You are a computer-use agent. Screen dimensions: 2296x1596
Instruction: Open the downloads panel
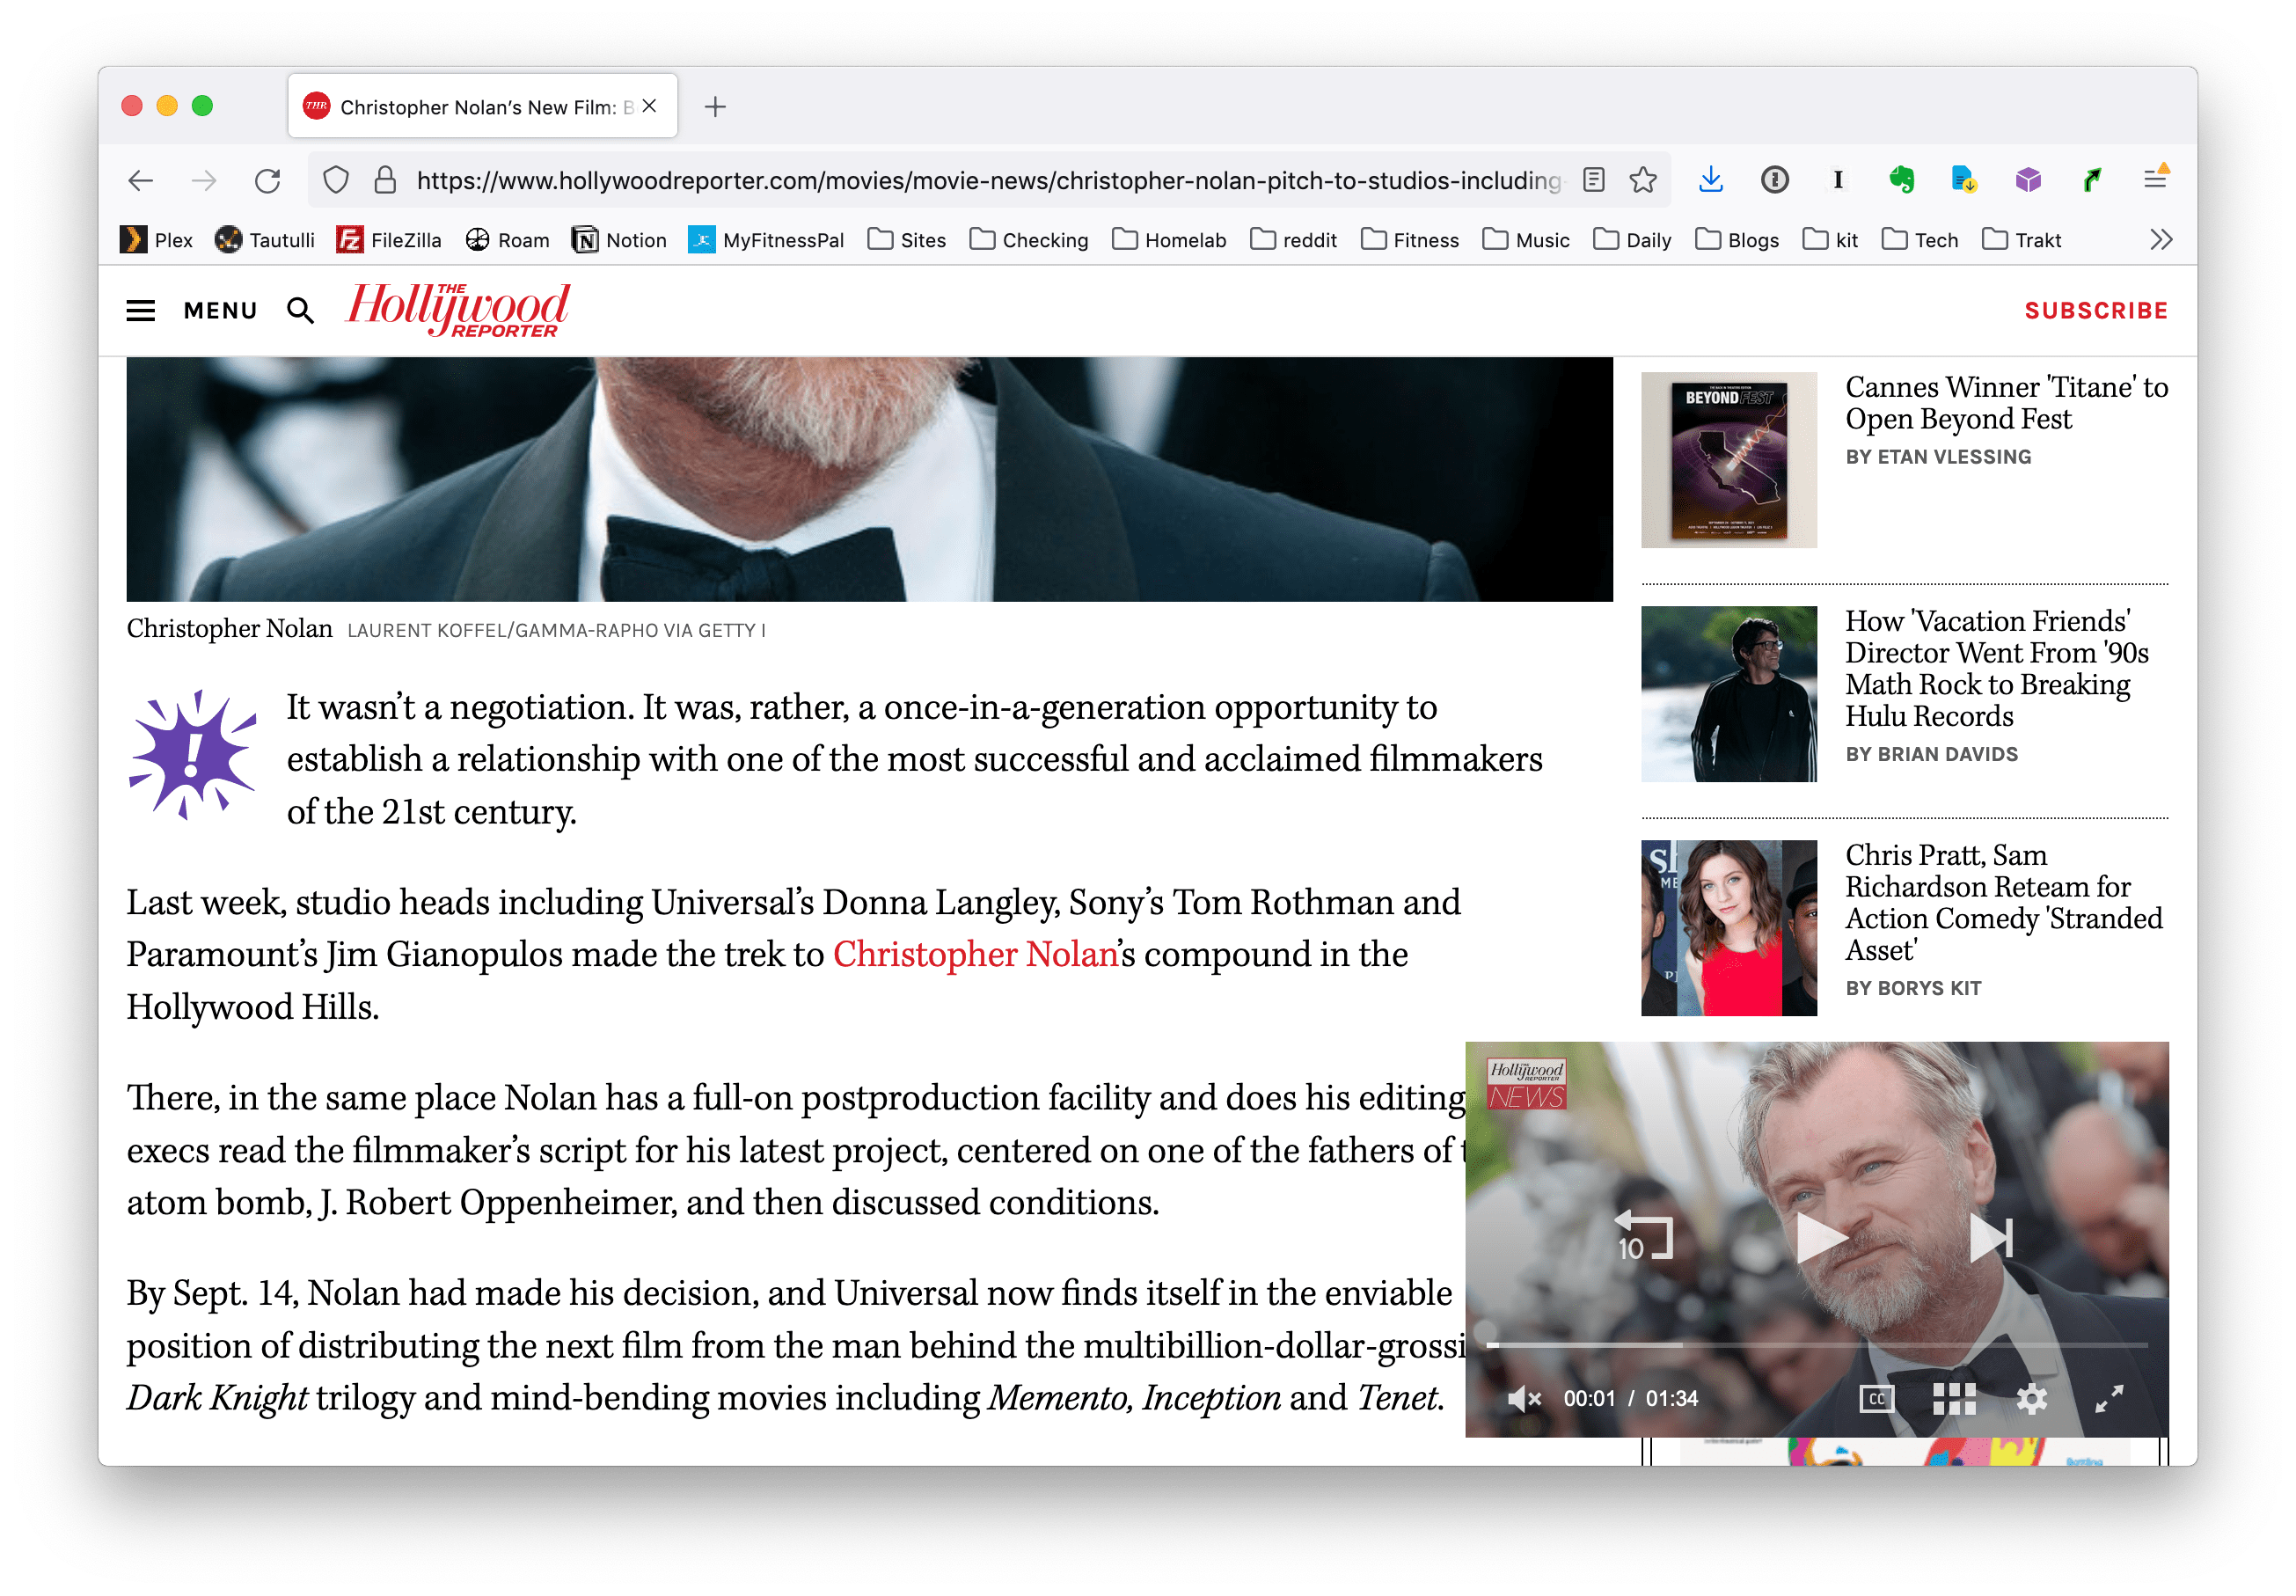1710,180
